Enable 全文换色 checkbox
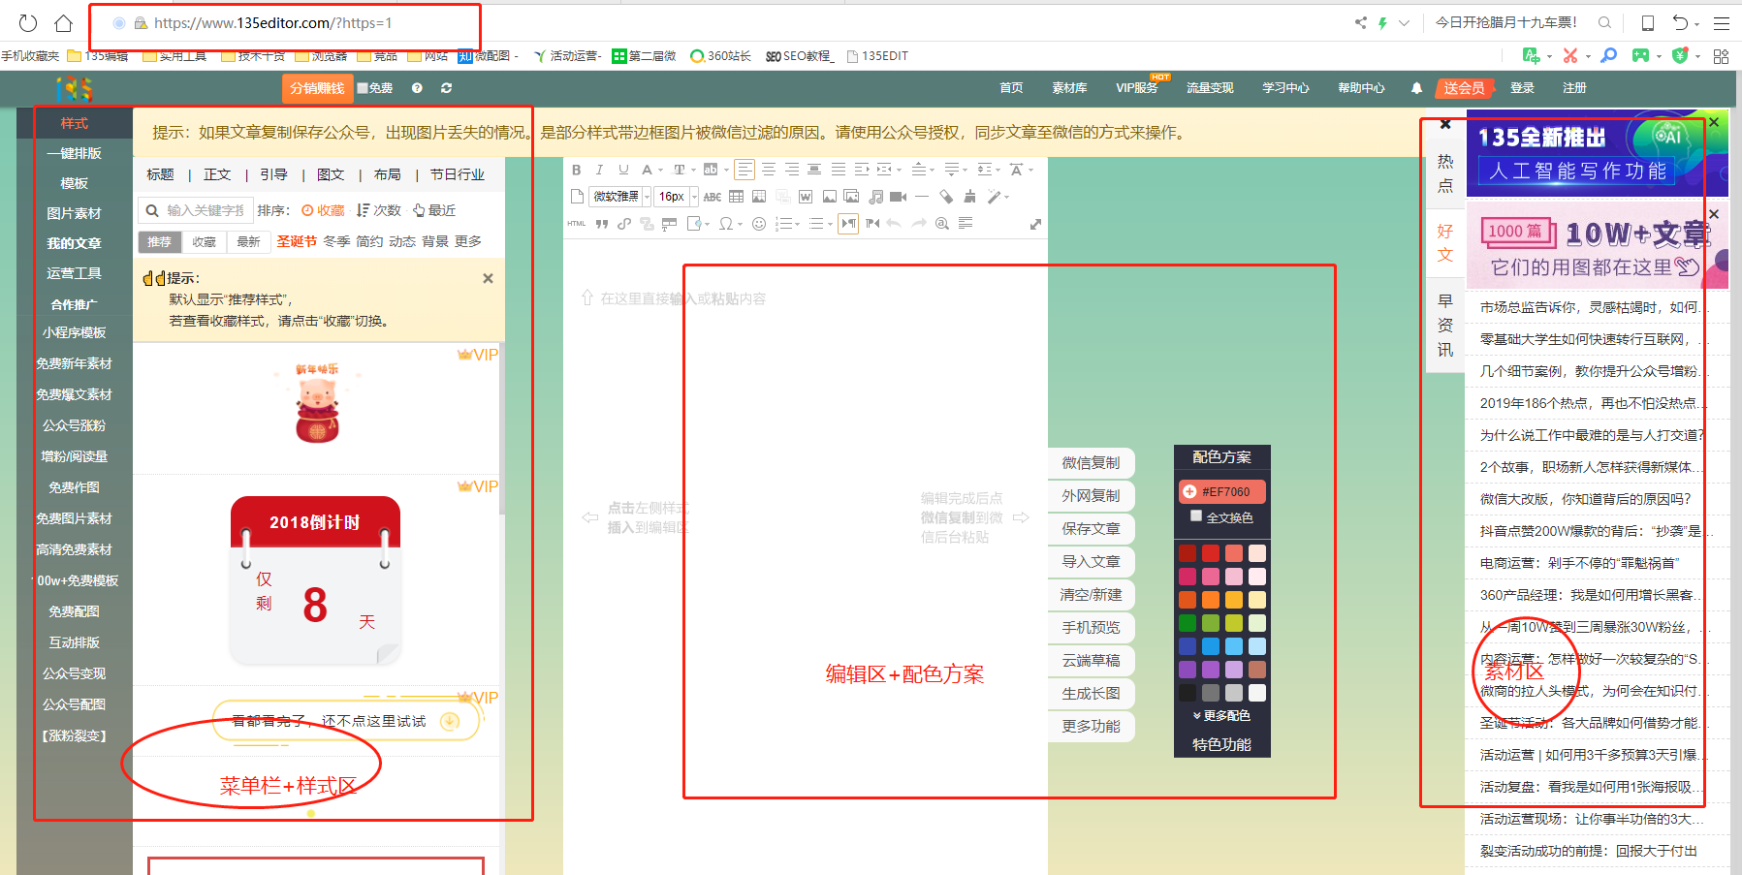 pyautogui.click(x=1196, y=516)
